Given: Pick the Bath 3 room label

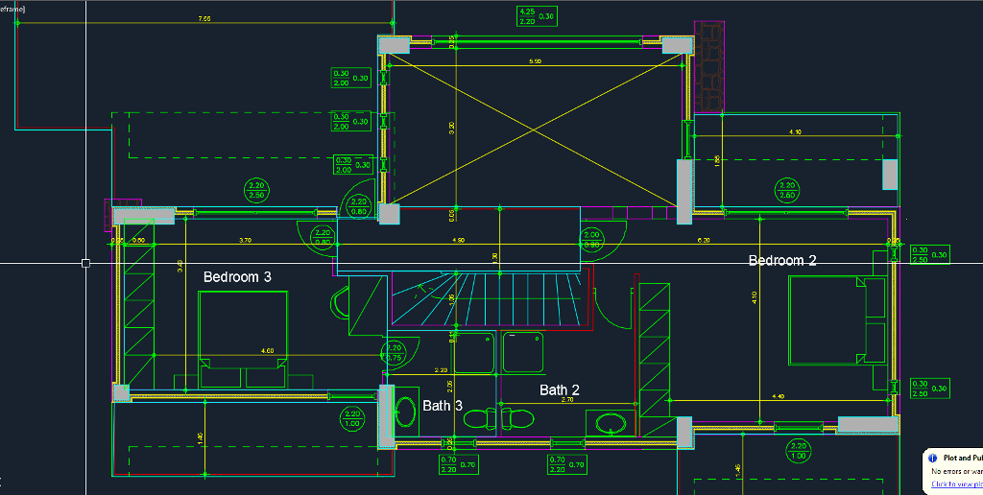Looking at the screenshot, I should (443, 406).
